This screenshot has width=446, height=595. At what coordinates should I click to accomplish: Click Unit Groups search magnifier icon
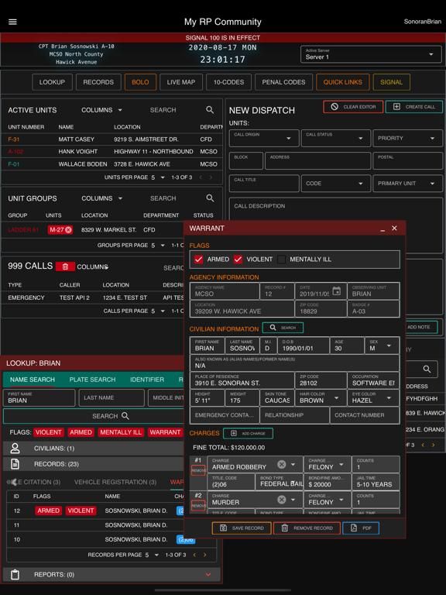210,198
